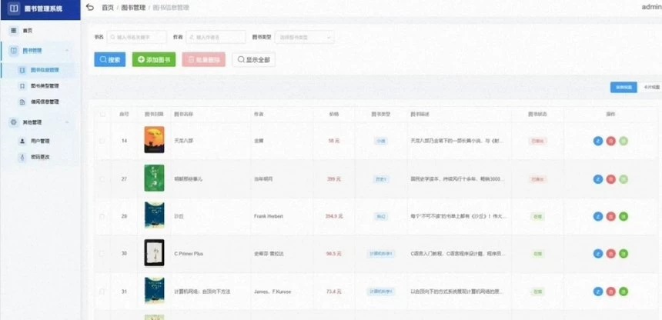The image size is (662, 320).
Task: Tick the checkbox for row 14
Action: [x=102, y=141]
